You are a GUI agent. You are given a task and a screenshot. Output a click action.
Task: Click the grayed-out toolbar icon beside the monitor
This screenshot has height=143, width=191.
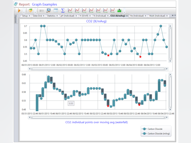pyautogui.click(x=42, y=10)
